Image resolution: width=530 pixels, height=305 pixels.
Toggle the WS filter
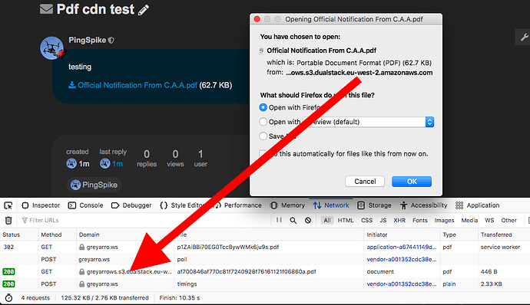coord(489,220)
